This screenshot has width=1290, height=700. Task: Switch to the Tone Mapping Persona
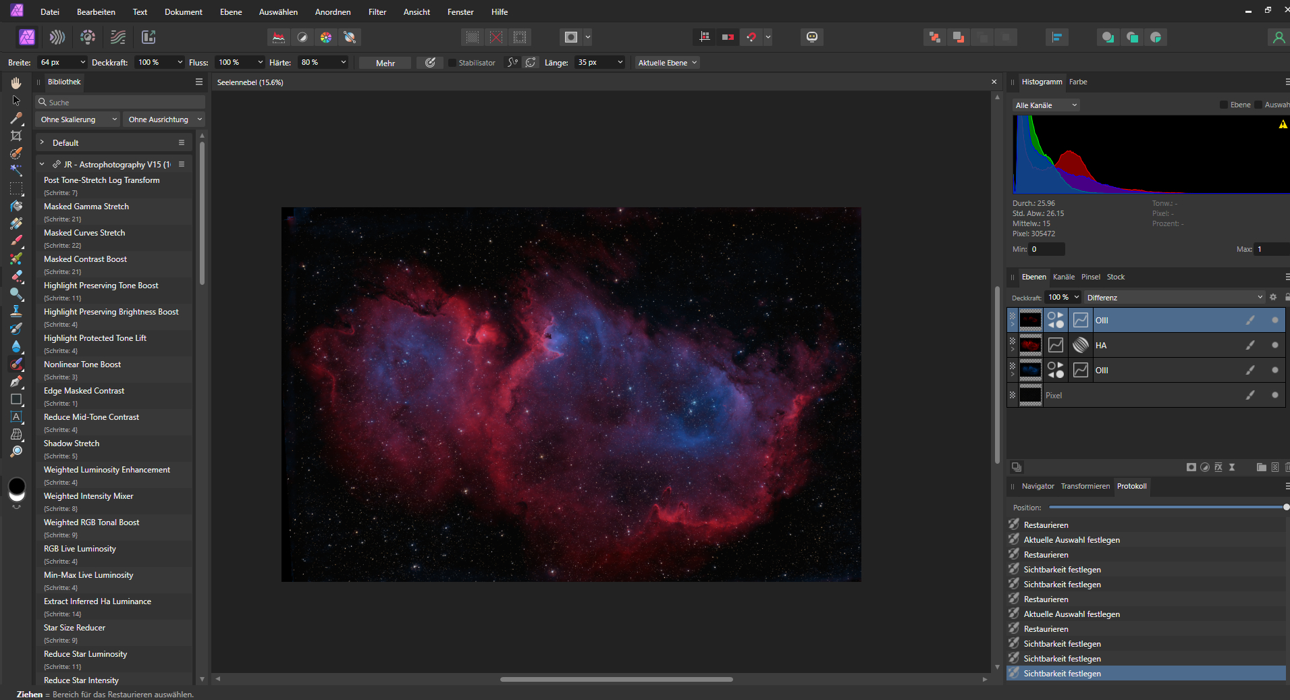point(118,37)
